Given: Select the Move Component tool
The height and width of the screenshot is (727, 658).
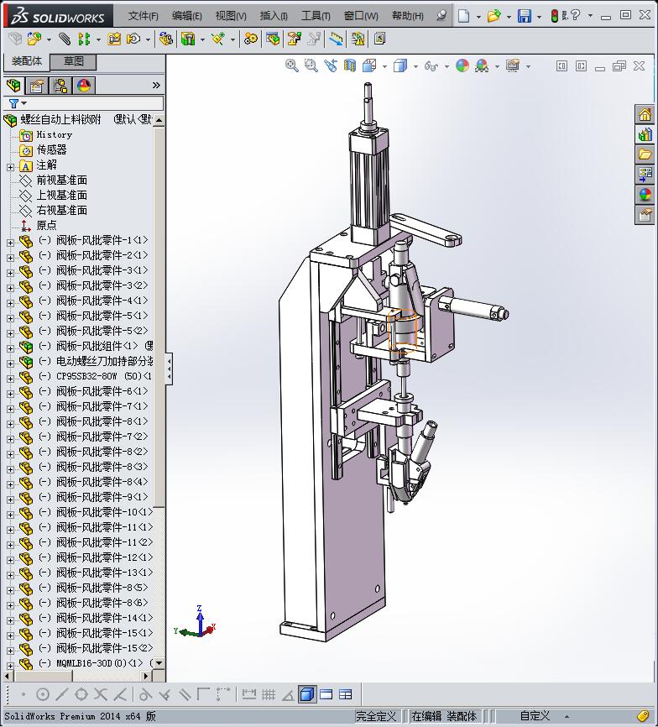Looking at the screenshot, I should point(133,39).
